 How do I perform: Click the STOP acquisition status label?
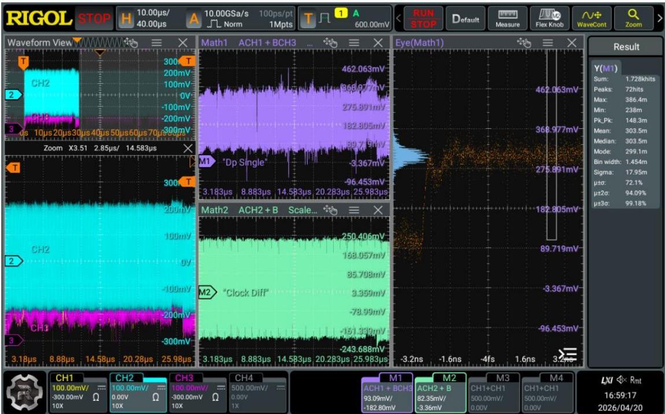click(93, 18)
